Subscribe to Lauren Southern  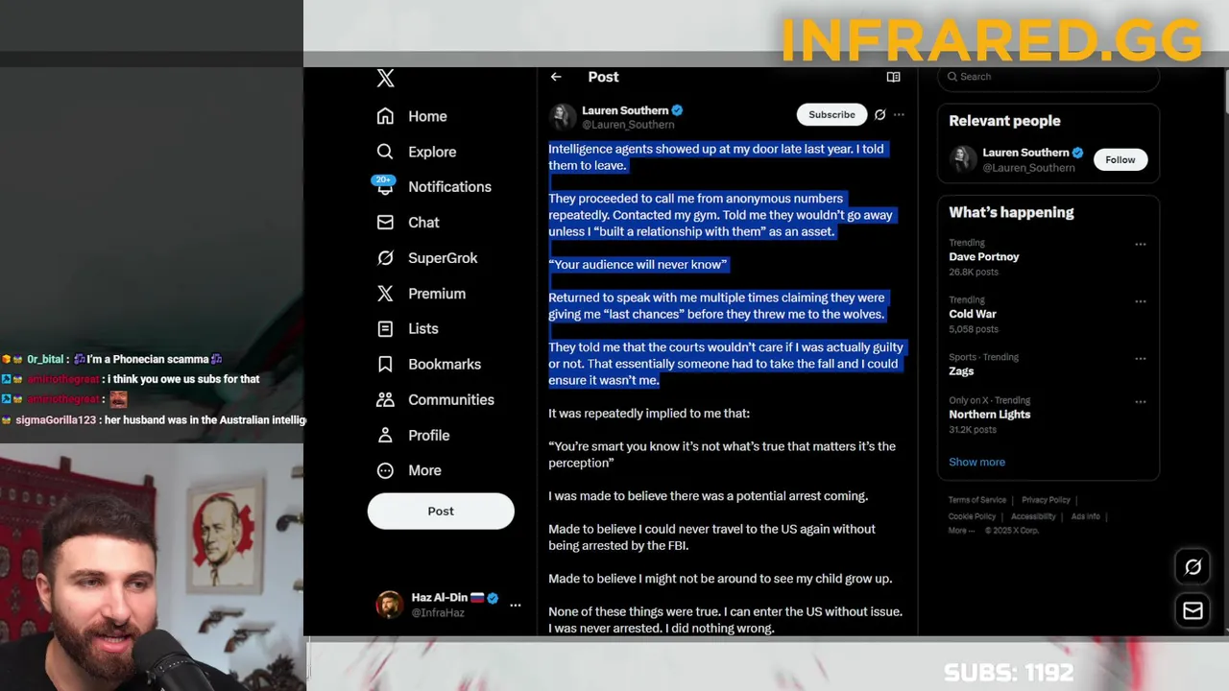831,114
